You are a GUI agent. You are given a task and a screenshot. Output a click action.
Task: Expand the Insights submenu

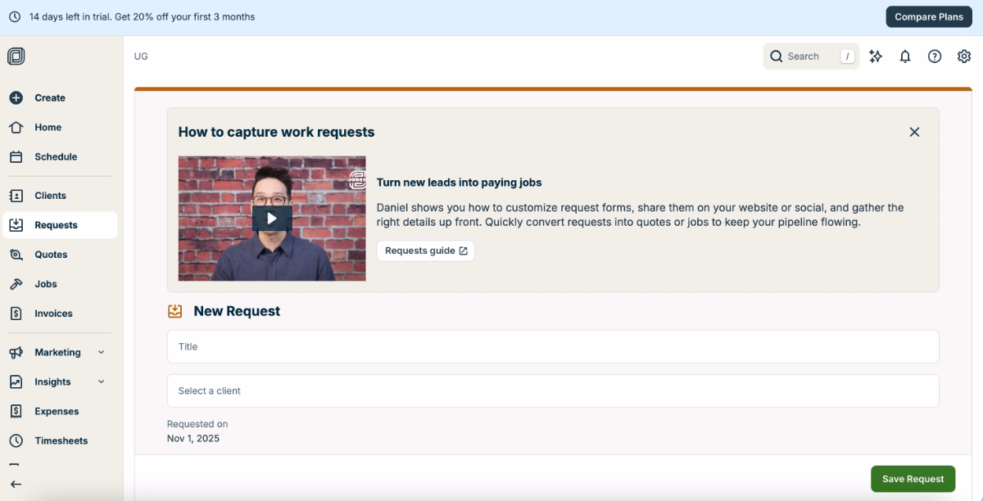click(x=100, y=381)
